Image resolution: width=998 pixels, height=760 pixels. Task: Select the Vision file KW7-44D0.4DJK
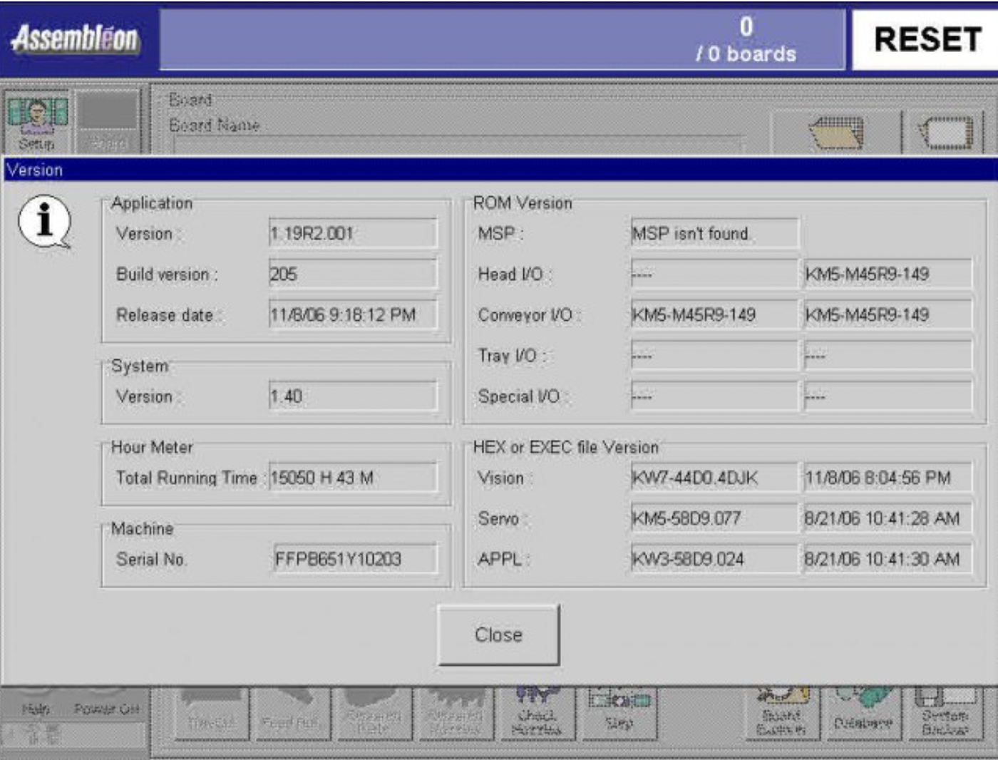coord(714,477)
